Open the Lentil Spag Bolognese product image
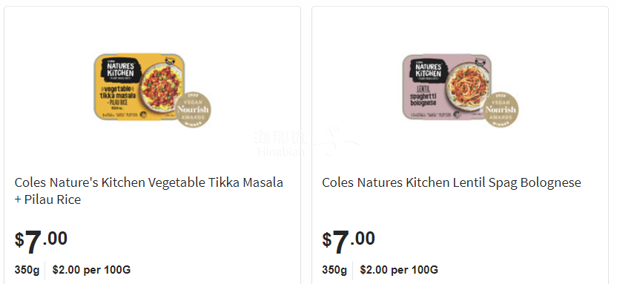Viewport: 617px width, 284px height. 460,91
